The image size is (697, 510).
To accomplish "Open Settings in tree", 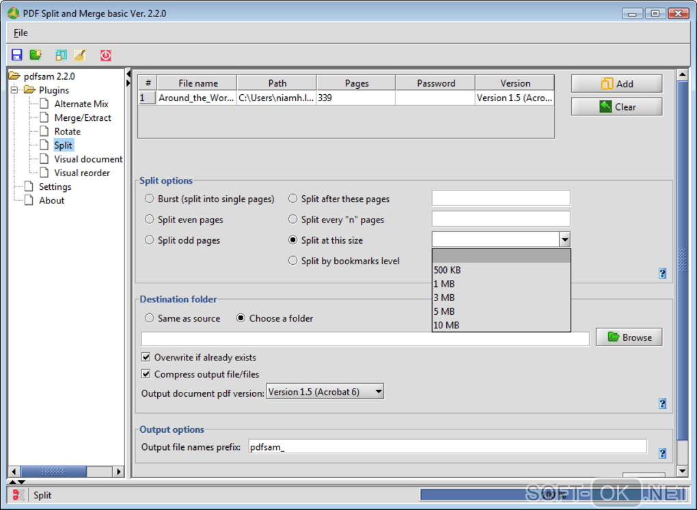I will (x=55, y=186).
